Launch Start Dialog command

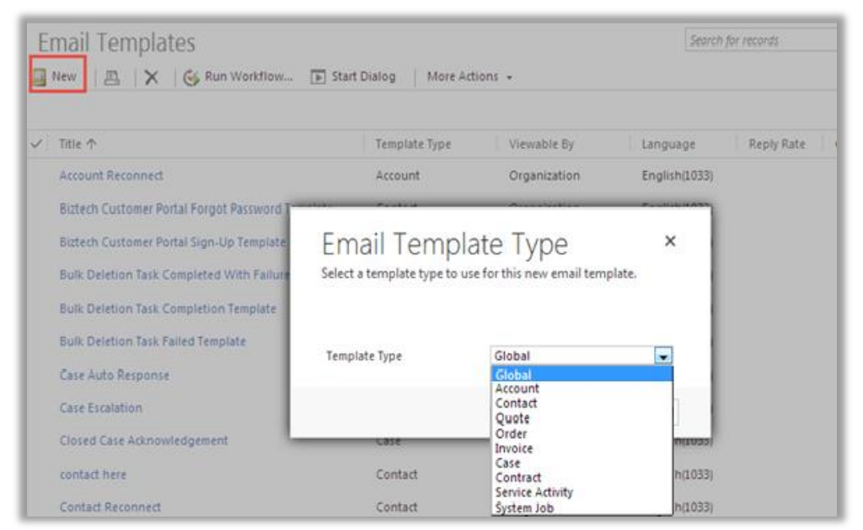363,77
